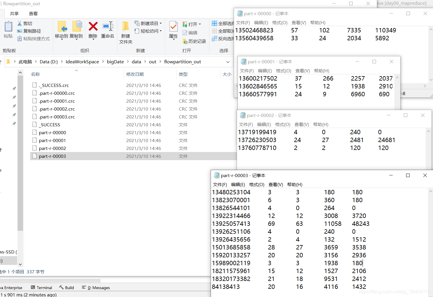Select the .part-r-00000.crc file
The image size is (433, 297).
point(57,93)
